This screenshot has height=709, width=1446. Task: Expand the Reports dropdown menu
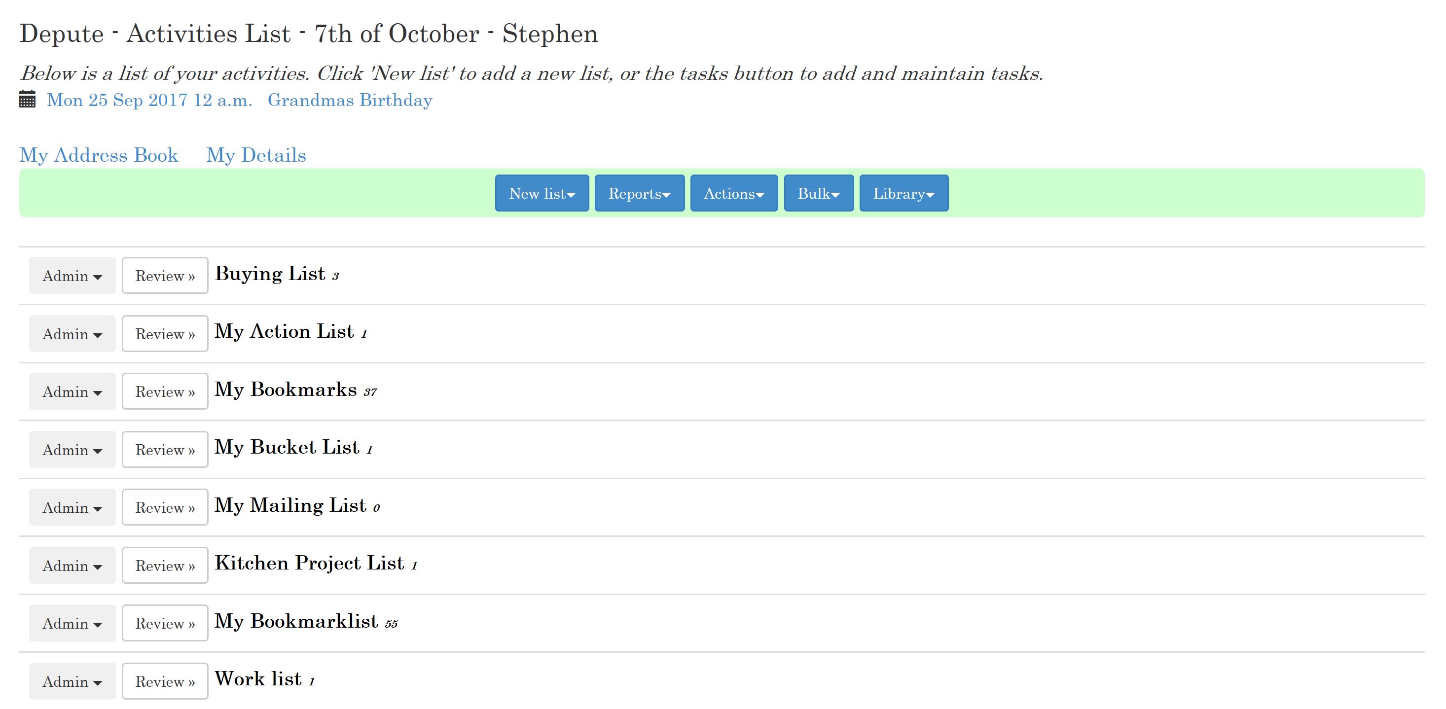[639, 193]
